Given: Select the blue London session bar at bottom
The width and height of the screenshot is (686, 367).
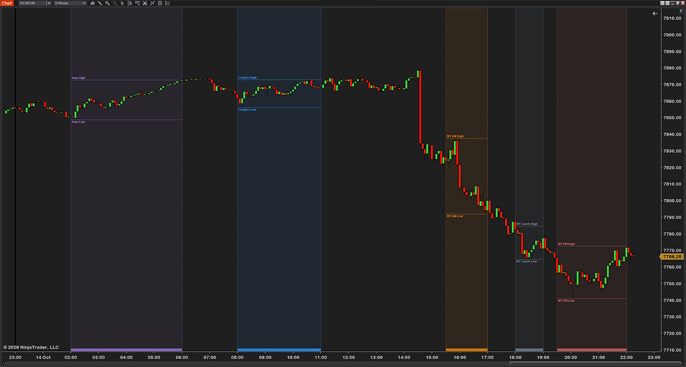Looking at the screenshot, I should 279,350.
